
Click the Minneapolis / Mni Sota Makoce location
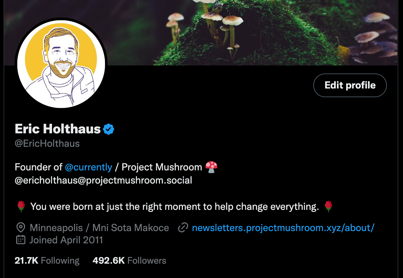(99, 228)
